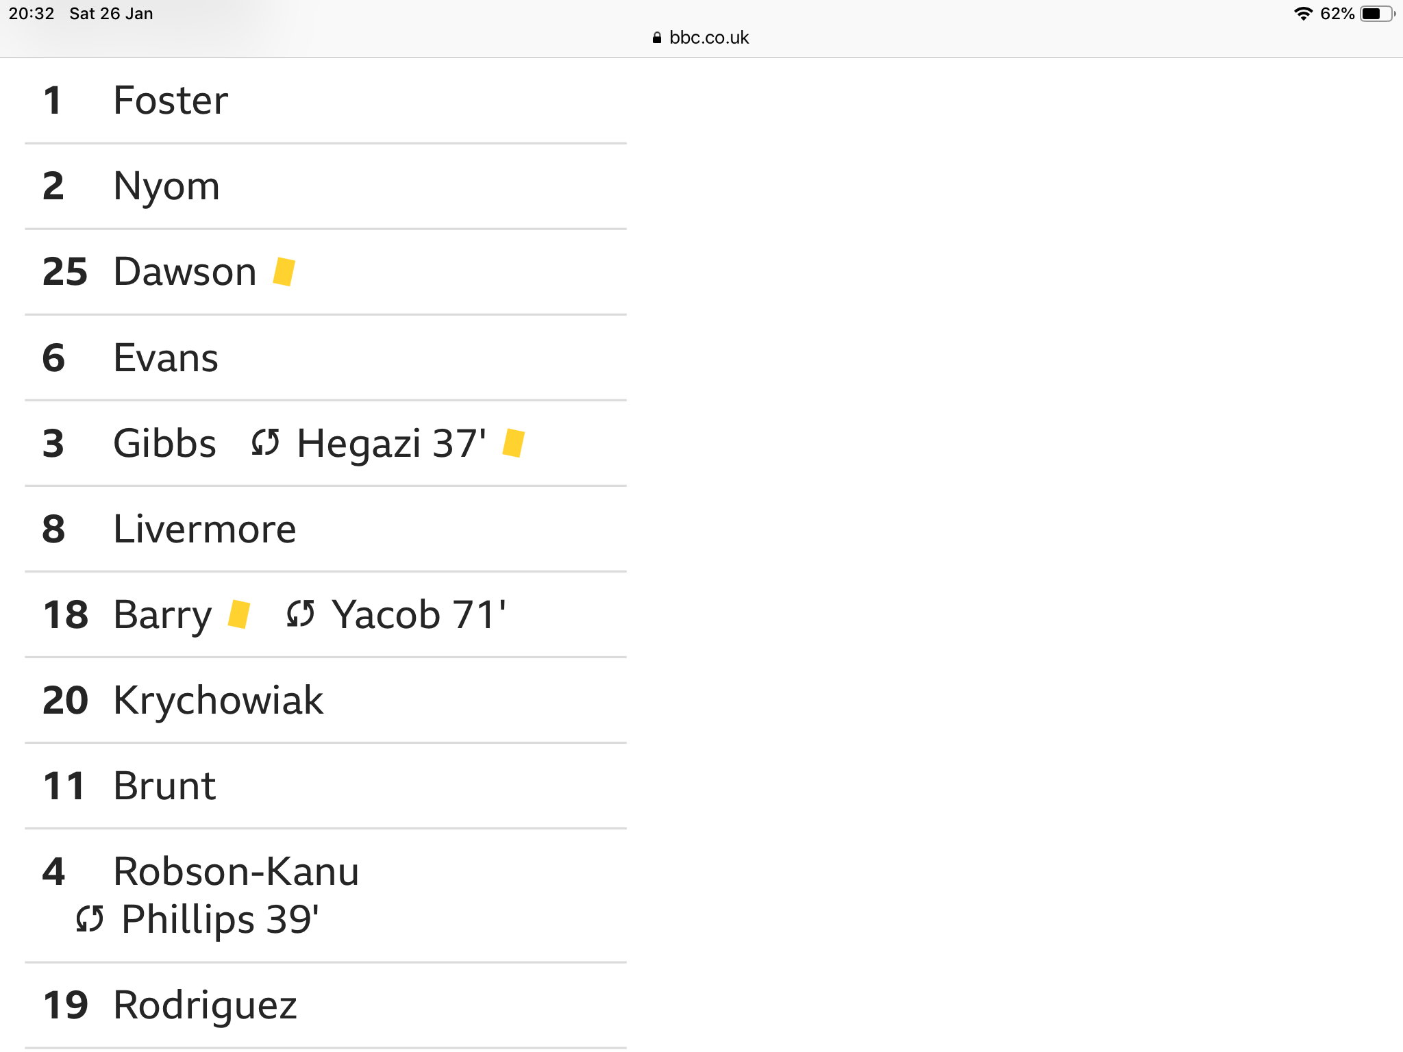Click the substitution arrows icon before Yacob
1403x1052 pixels.
tap(301, 614)
